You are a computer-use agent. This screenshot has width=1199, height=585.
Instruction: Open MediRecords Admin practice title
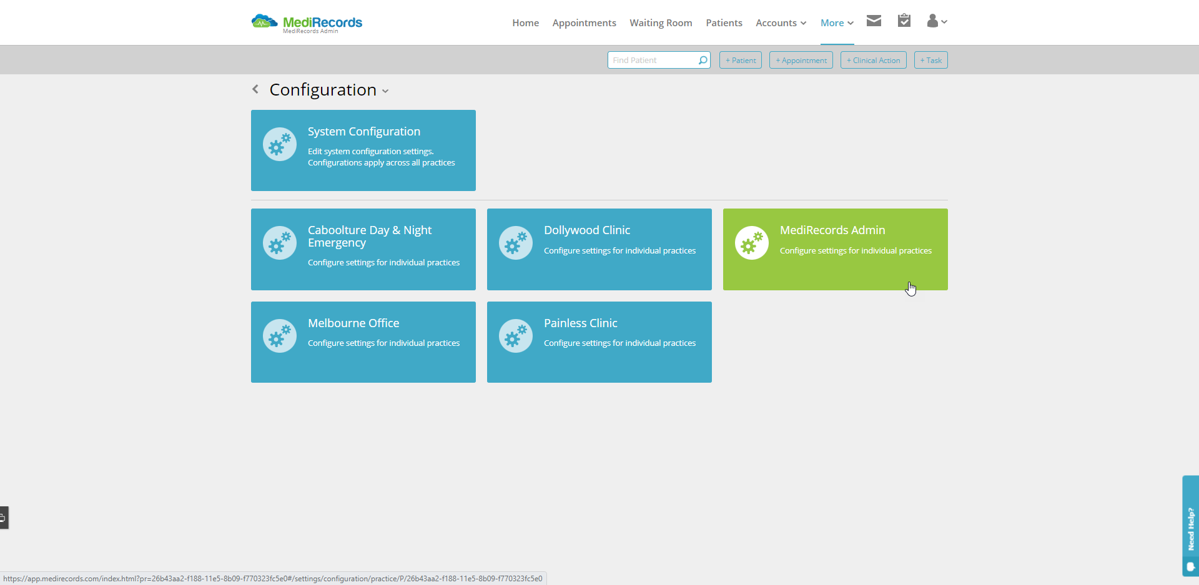(832, 230)
